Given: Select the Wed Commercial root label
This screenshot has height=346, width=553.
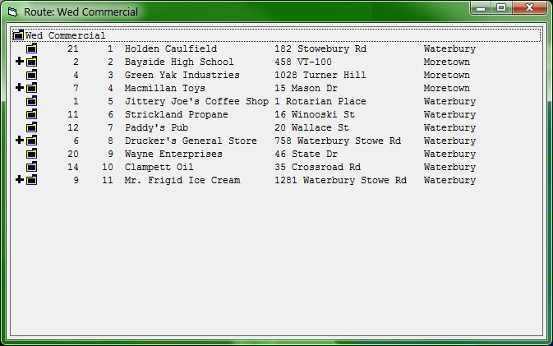Looking at the screenshot, I should (65, 35).
